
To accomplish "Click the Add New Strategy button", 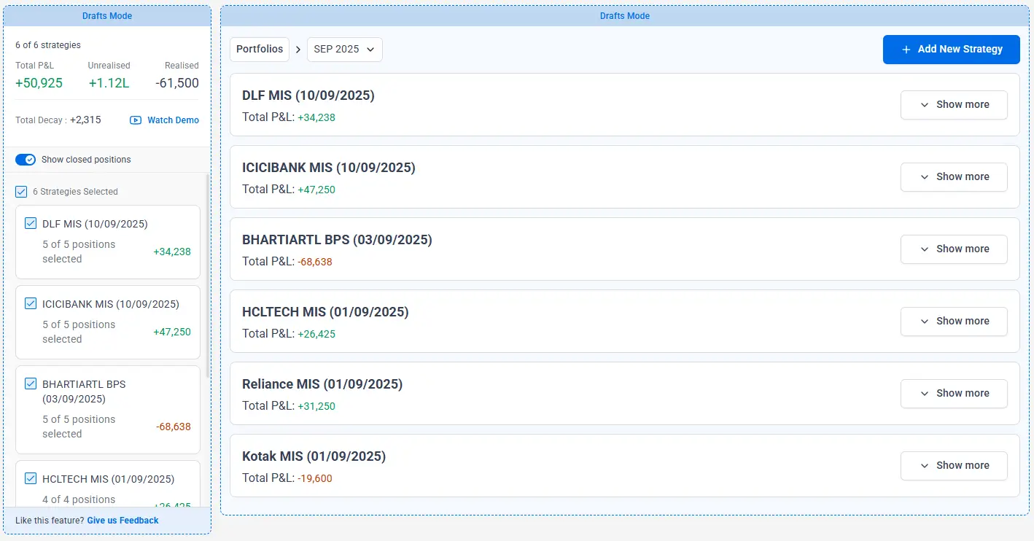I will click(x=951, y=50).
